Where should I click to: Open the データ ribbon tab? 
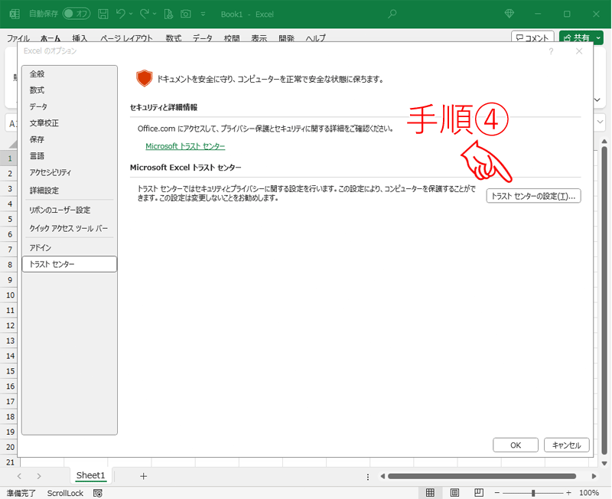coord(203,38)
